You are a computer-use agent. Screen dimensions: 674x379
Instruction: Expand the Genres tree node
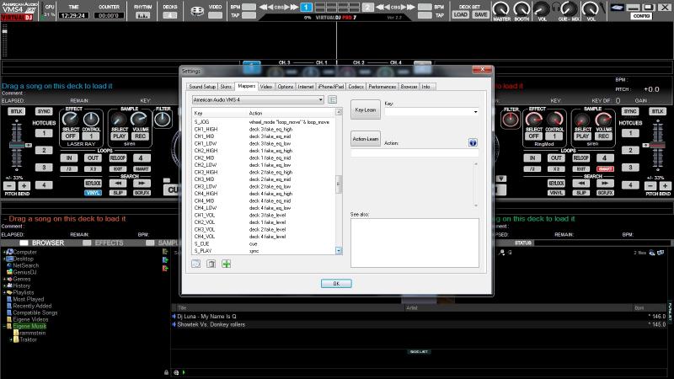(x=4, y=279)
